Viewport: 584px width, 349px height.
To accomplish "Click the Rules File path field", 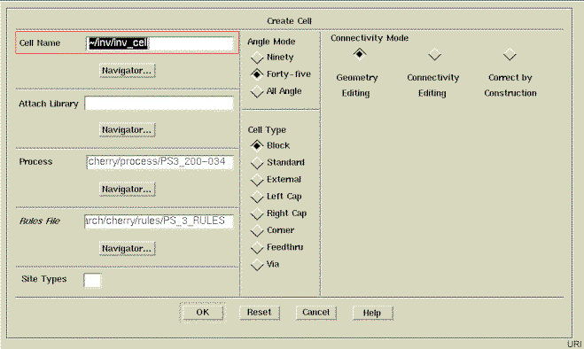I will click(x=160, y=221).
